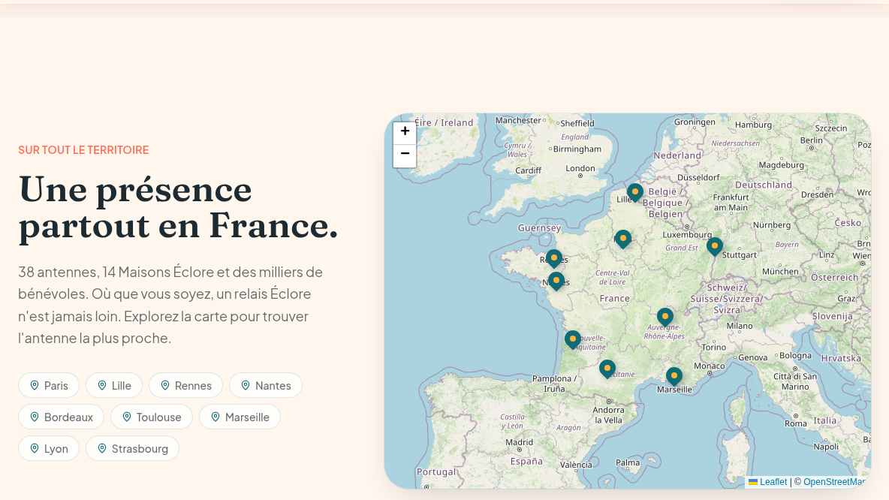Select the Marseille map marker
The height and width of the screenshot is (500, 889).
pos(674,377)
